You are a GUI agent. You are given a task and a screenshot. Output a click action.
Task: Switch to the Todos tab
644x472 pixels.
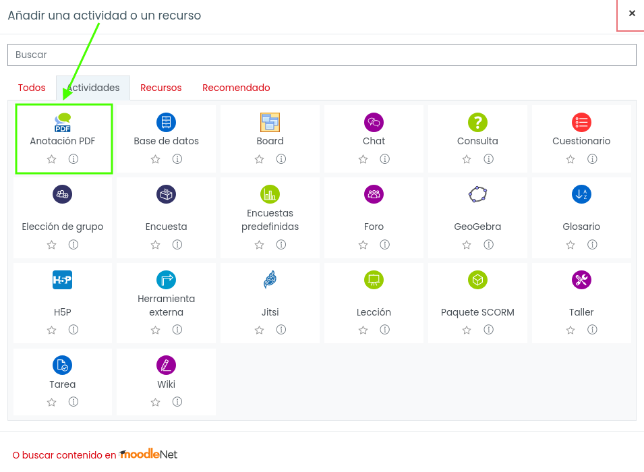pyautogui.click(x=32, y=88)
